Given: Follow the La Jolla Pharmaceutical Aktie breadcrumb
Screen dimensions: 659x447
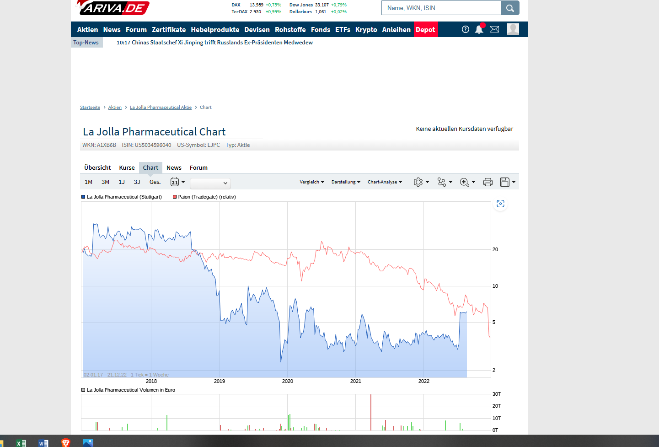Looking at the screenshot, I should [x=161, y=108].
